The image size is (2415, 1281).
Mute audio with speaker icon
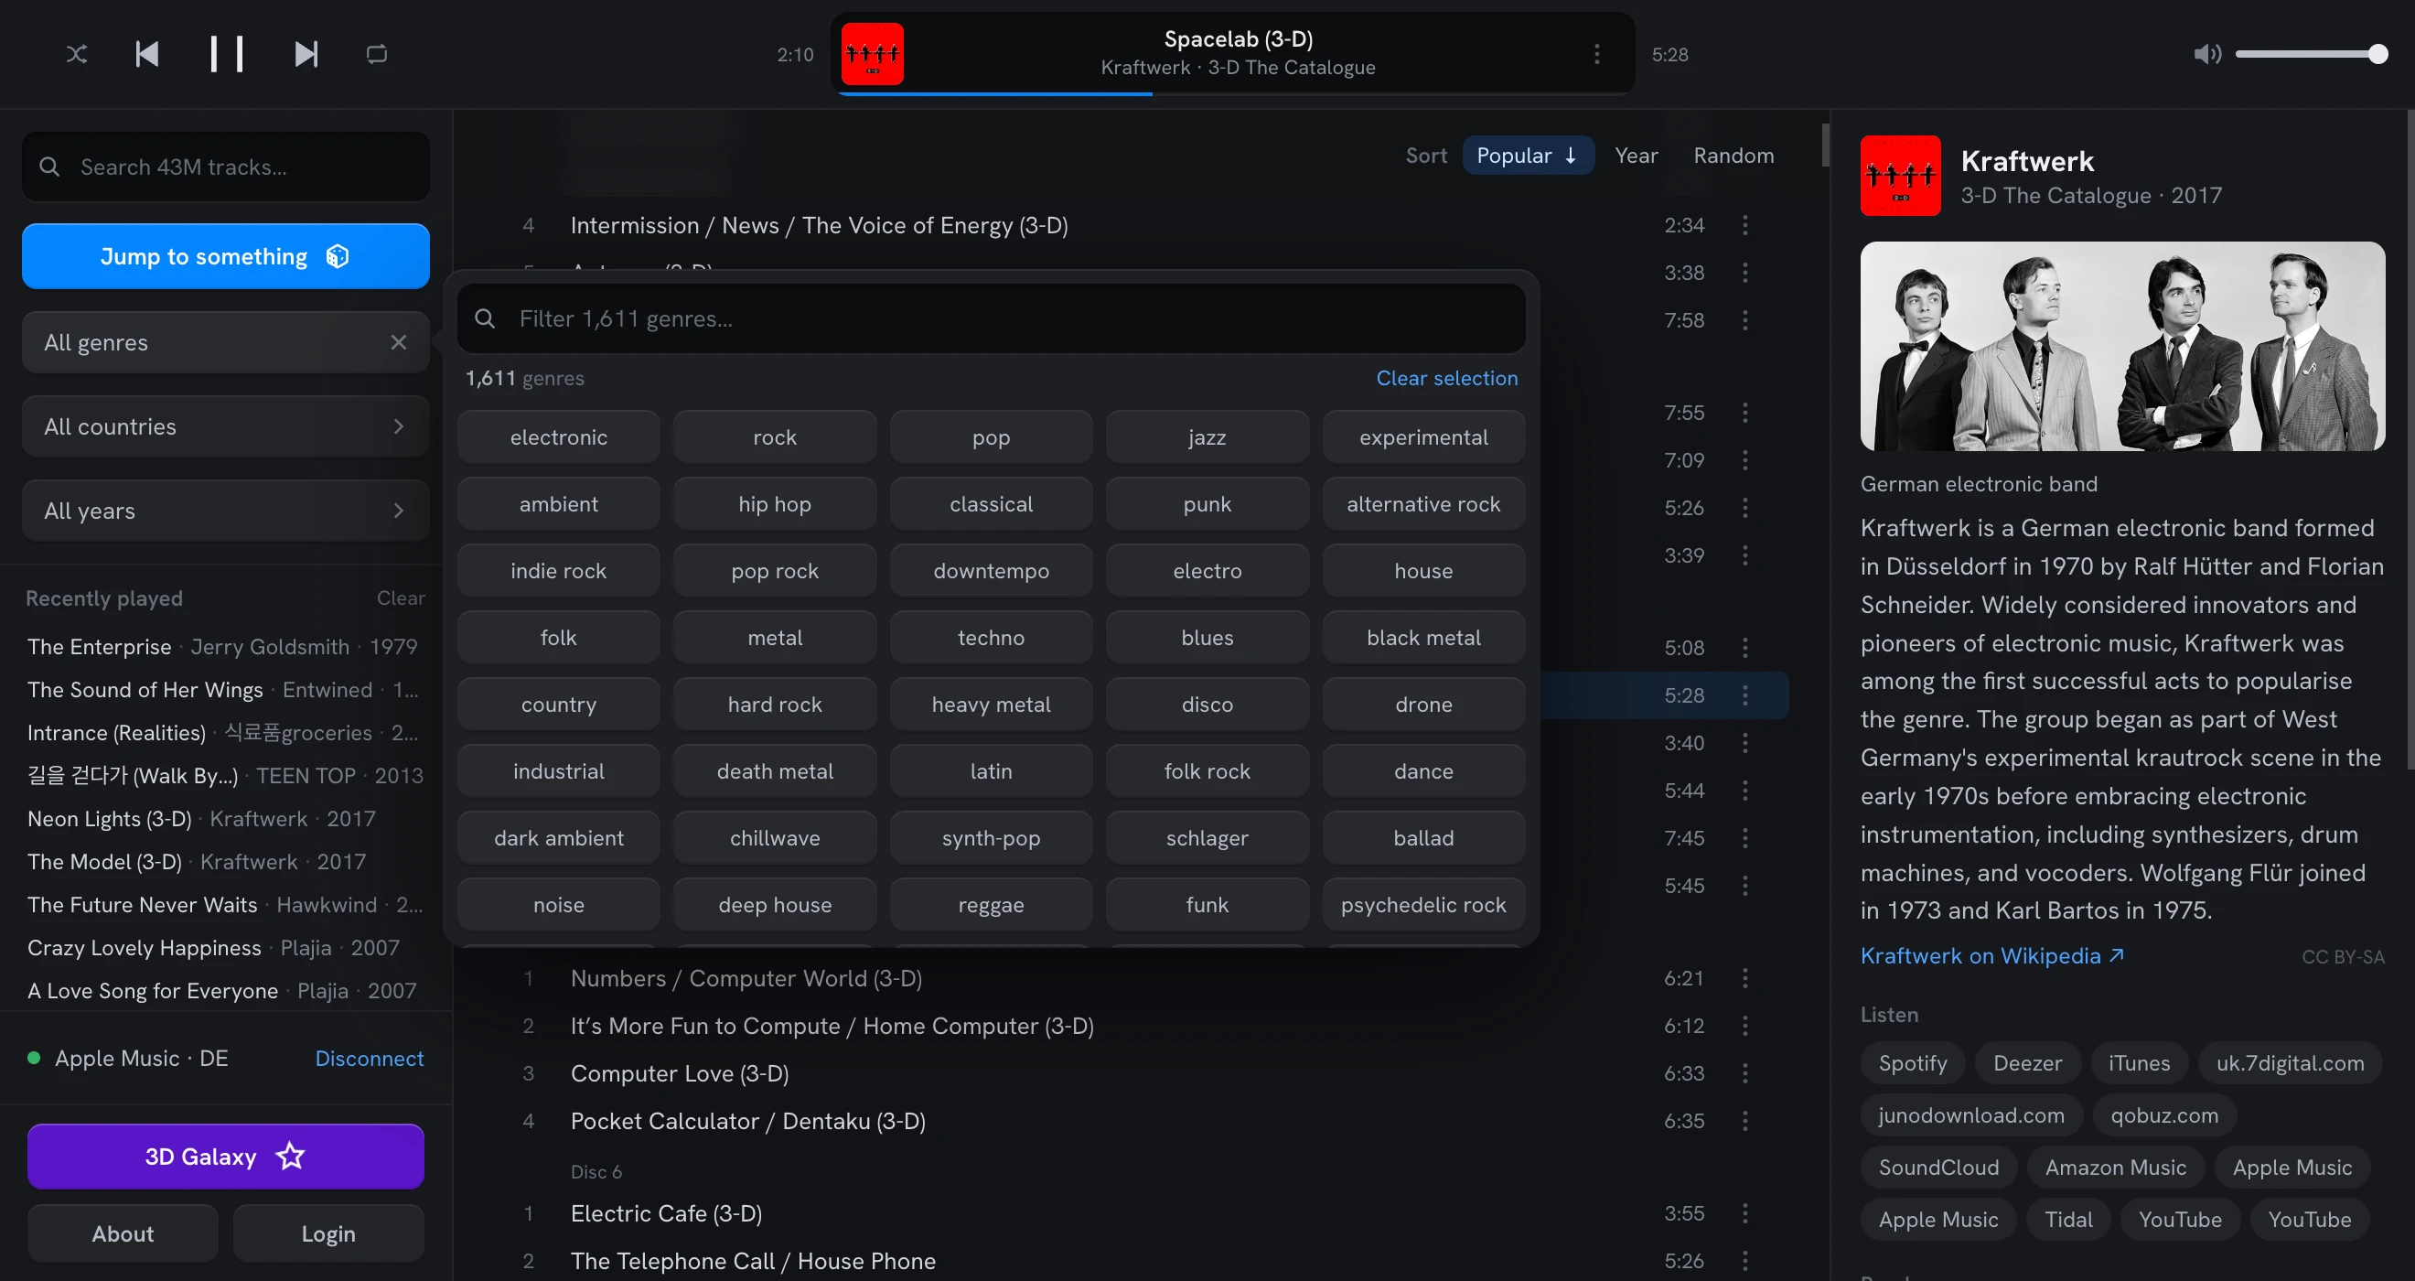coord(2206,54)
